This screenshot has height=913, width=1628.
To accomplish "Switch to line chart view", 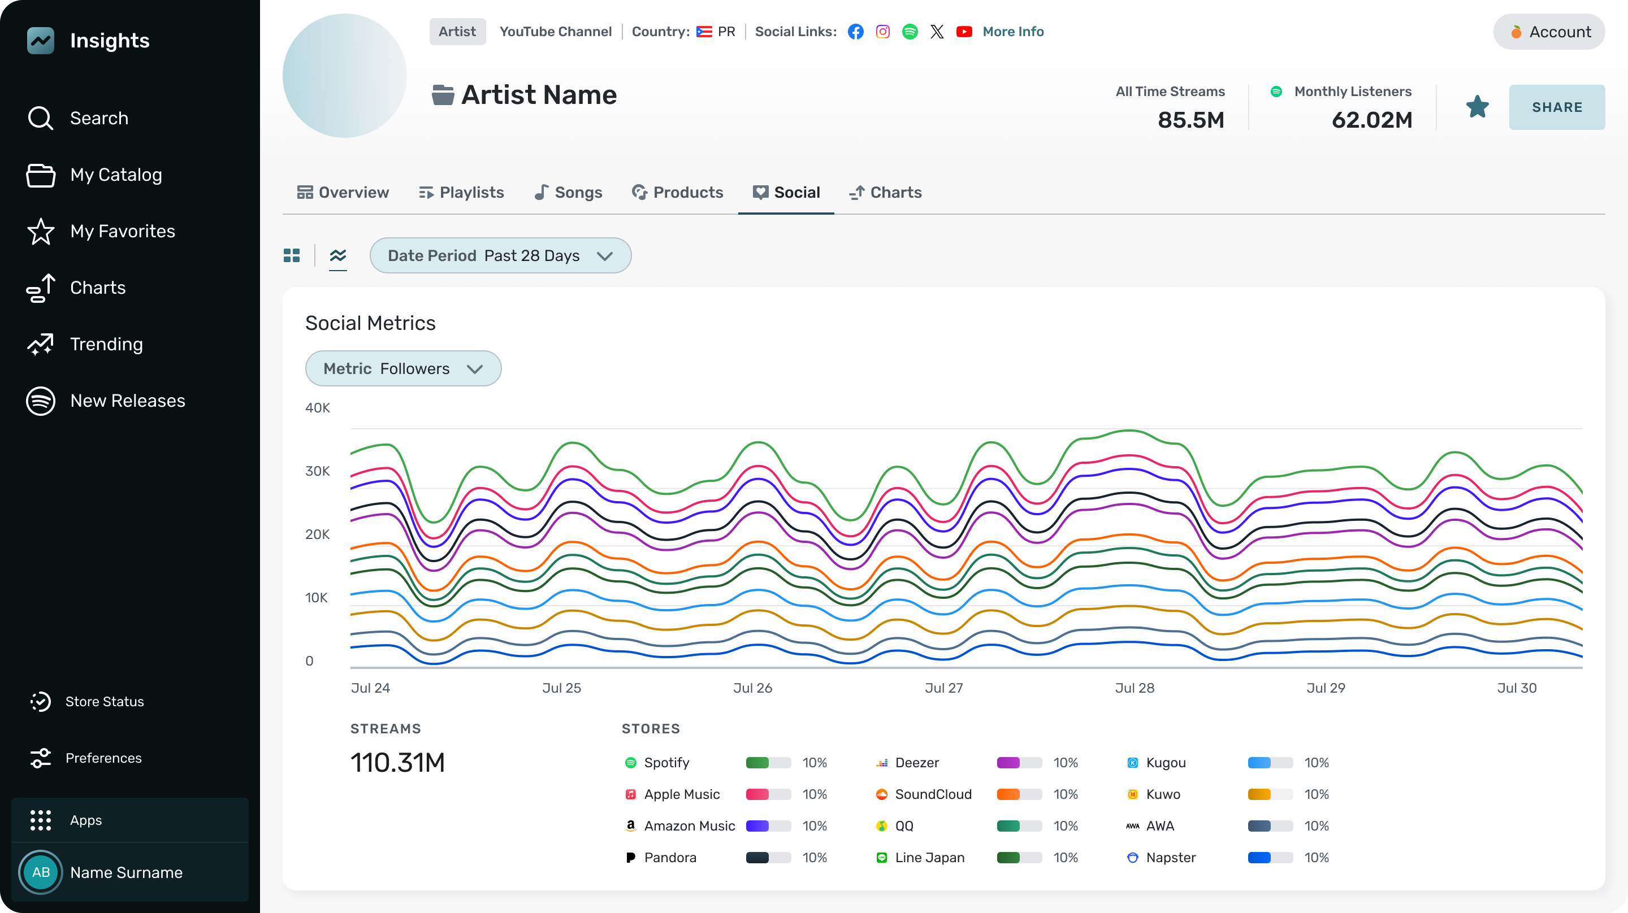I will pos(338,255).
